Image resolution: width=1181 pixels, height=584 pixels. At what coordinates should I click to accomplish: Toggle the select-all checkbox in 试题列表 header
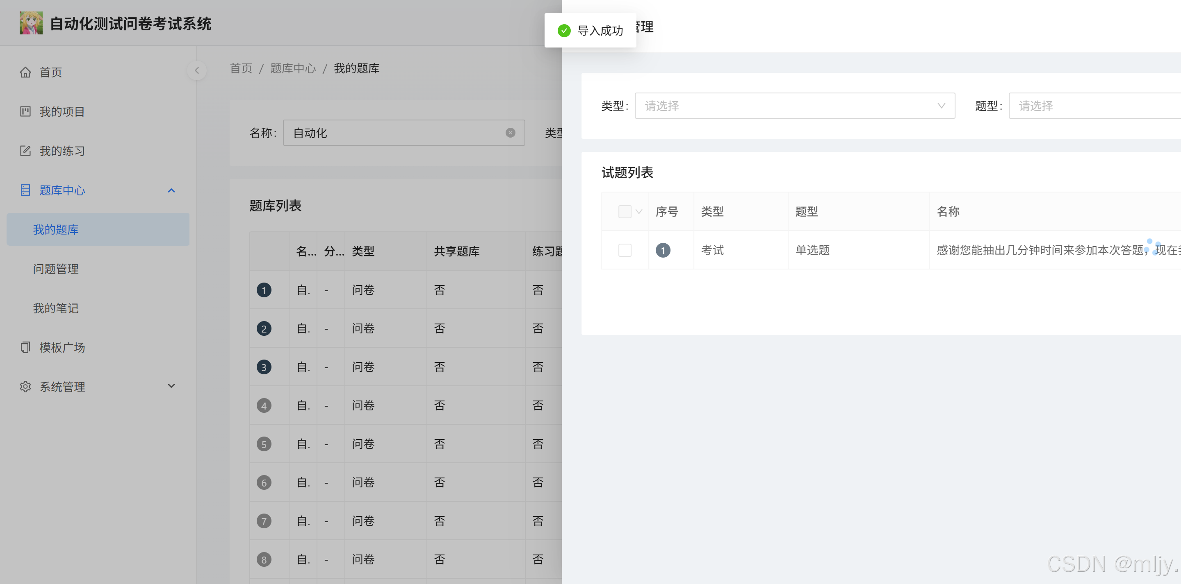pyautogui.click(x=625, y=212)
